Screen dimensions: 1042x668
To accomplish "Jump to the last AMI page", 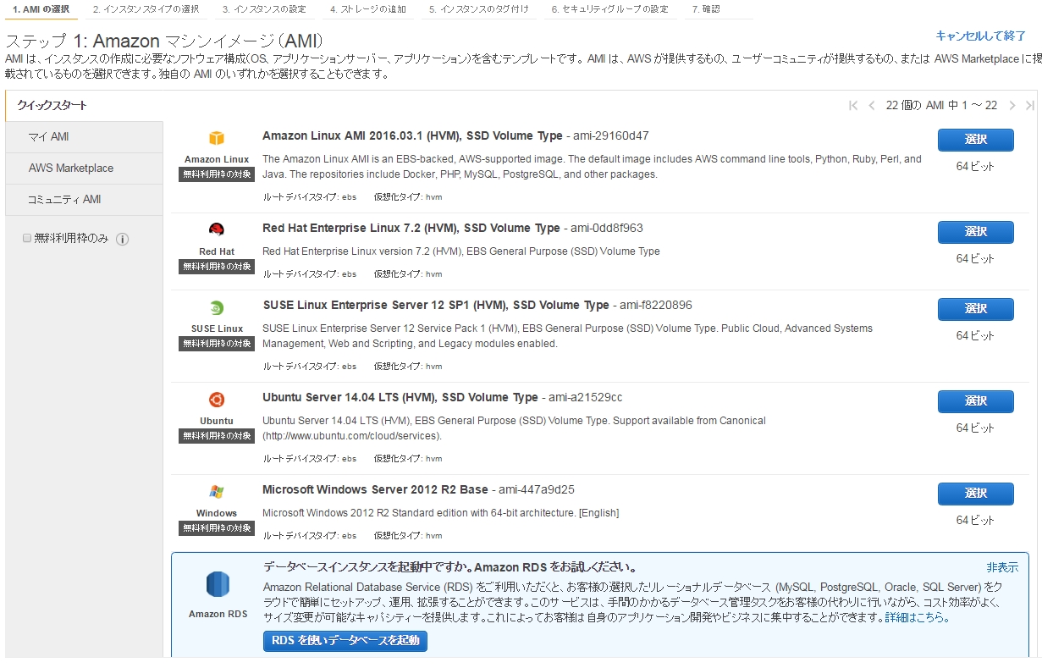I will [x=1029, y=106].
